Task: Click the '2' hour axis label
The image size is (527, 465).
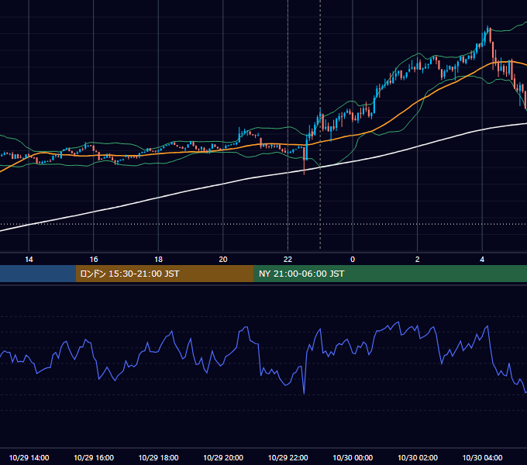Action: (418, 260)
